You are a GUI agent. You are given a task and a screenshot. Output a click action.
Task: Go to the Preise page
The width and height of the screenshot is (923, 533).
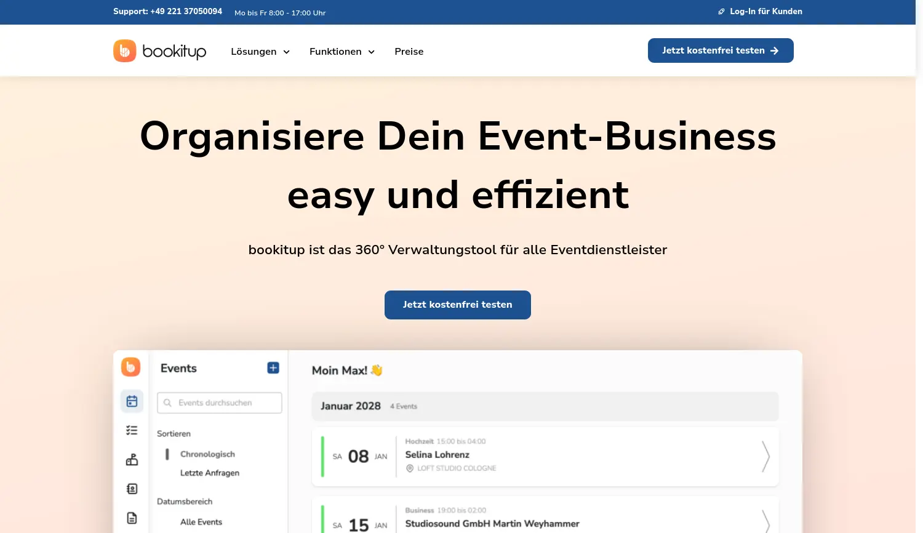coord(409,52)
